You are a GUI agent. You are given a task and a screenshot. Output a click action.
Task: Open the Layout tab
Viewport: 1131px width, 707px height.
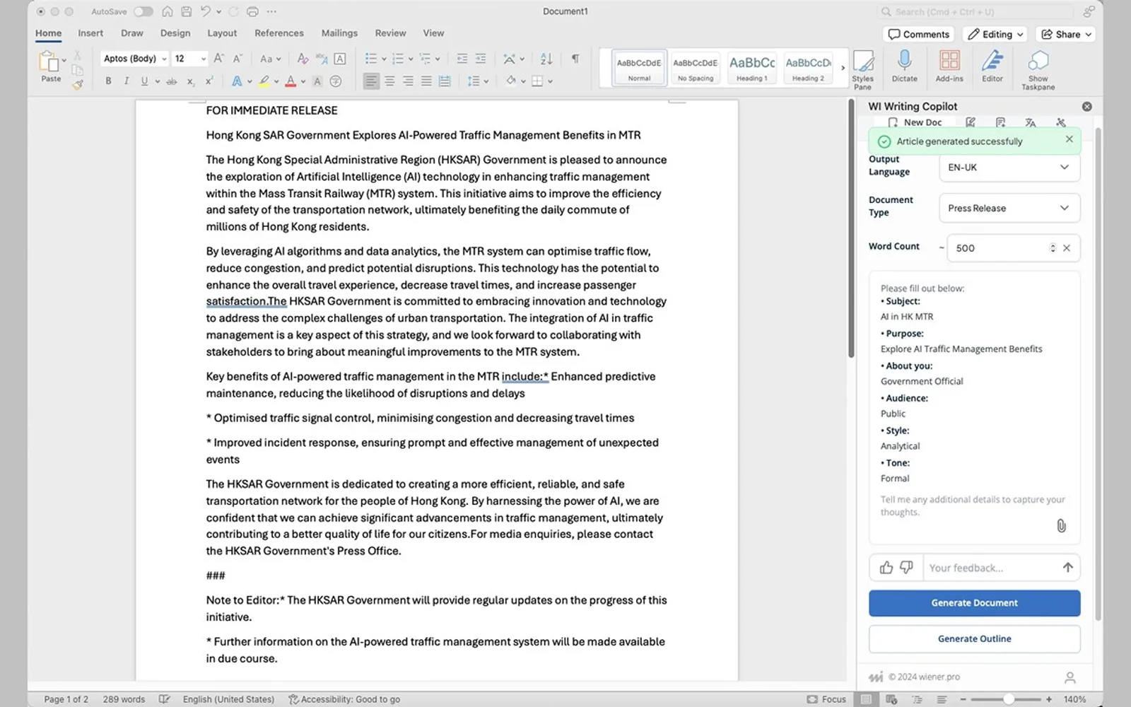coord(222,33)
